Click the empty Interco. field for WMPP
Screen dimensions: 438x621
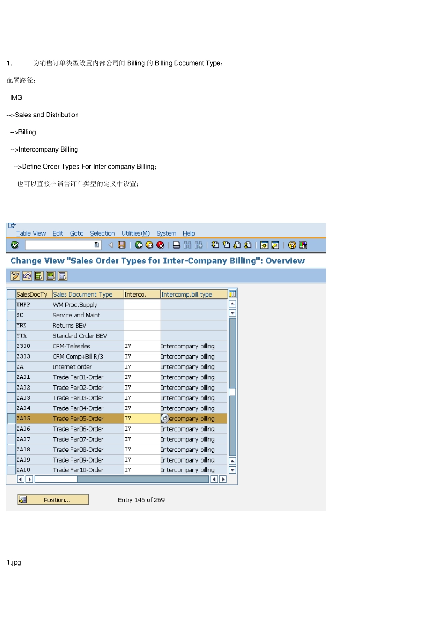[142, 304]
